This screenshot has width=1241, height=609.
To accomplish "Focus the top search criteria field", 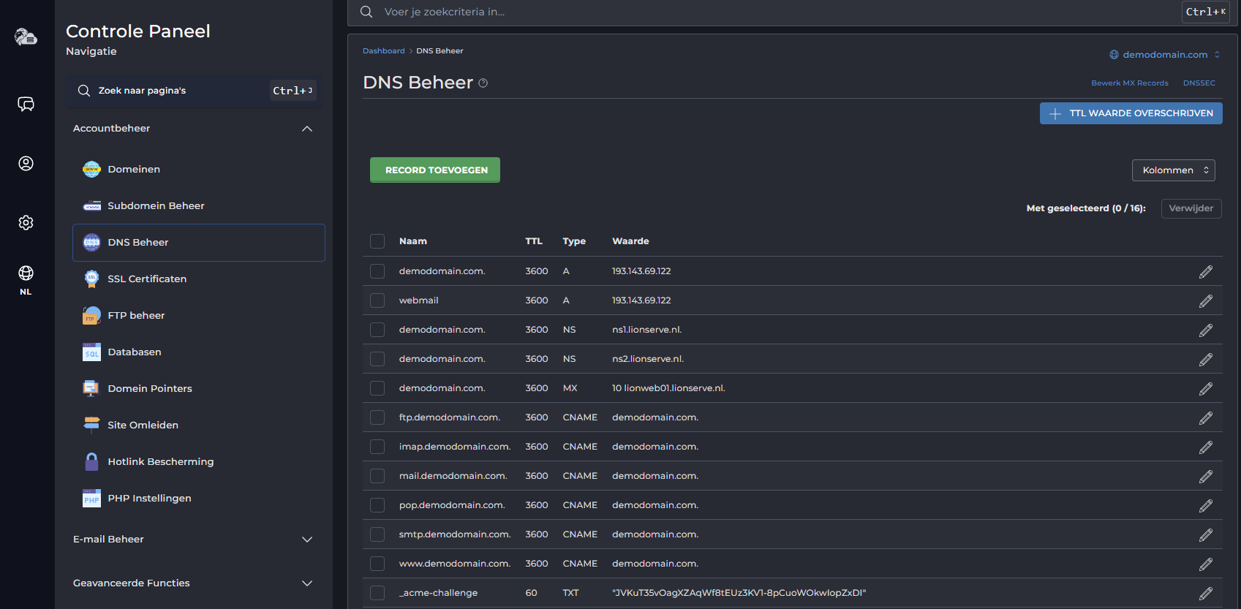I will click(793, 12).
